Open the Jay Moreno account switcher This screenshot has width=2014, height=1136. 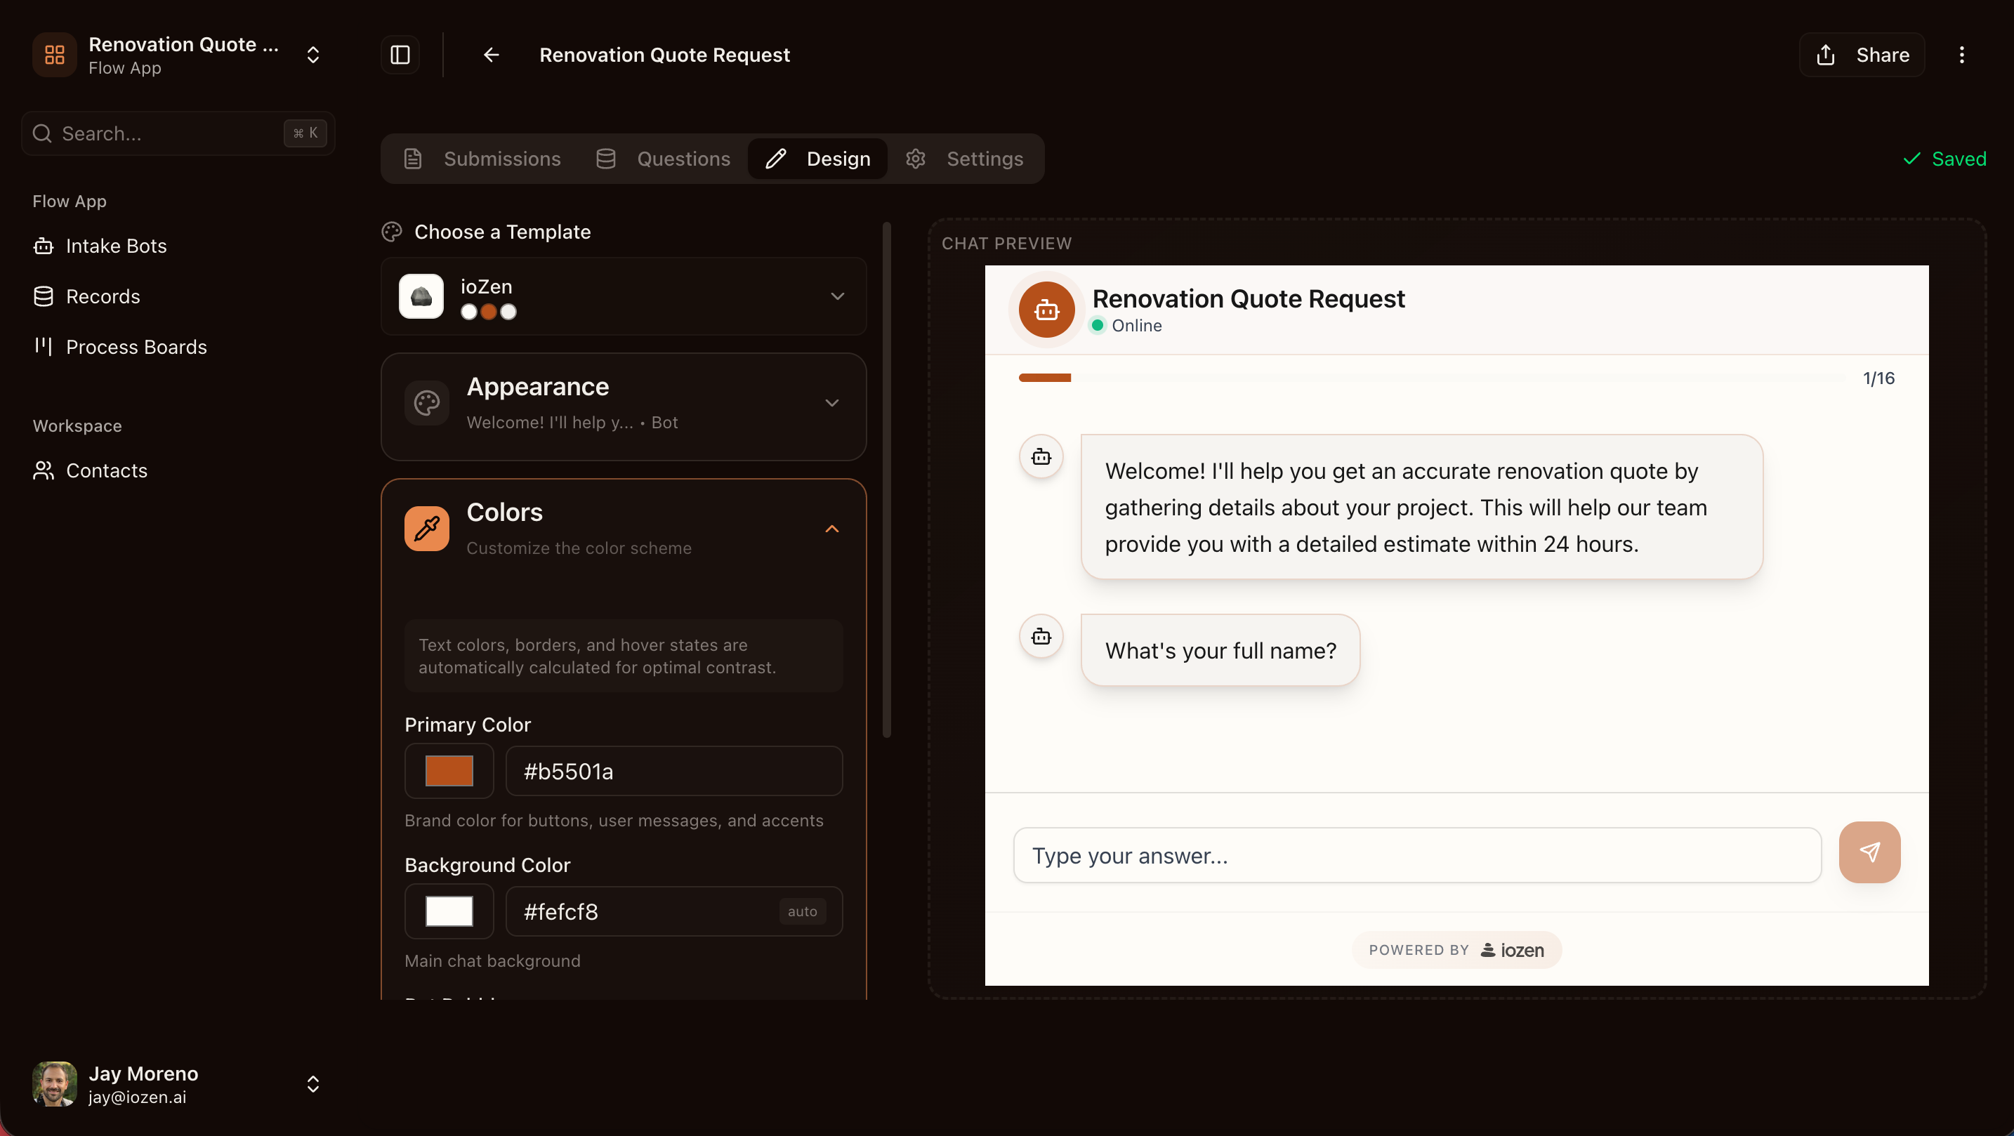(x=312, y=1083)
